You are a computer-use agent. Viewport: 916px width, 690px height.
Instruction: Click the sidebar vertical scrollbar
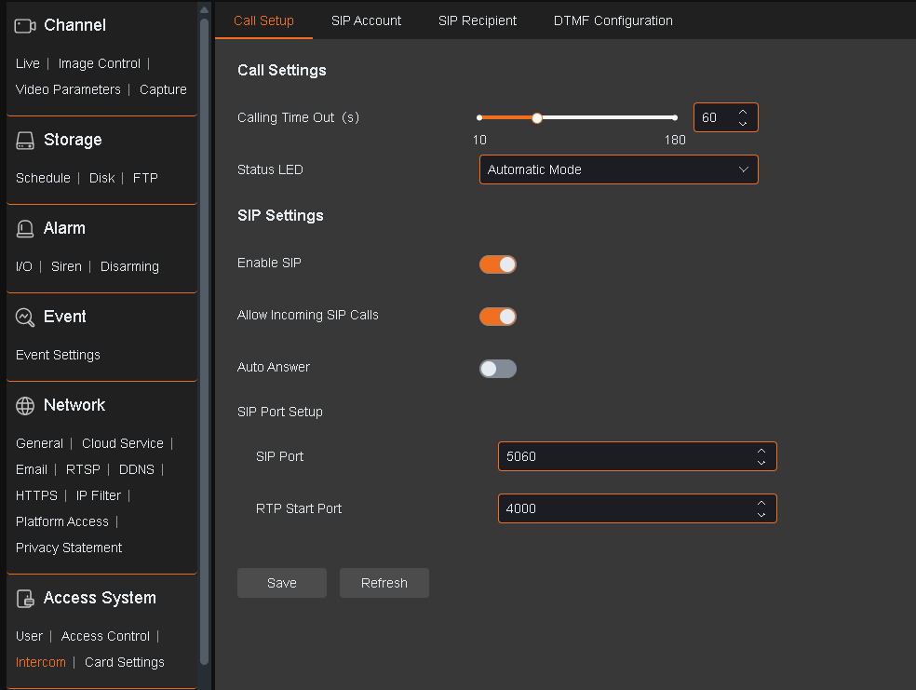[204, 342]
